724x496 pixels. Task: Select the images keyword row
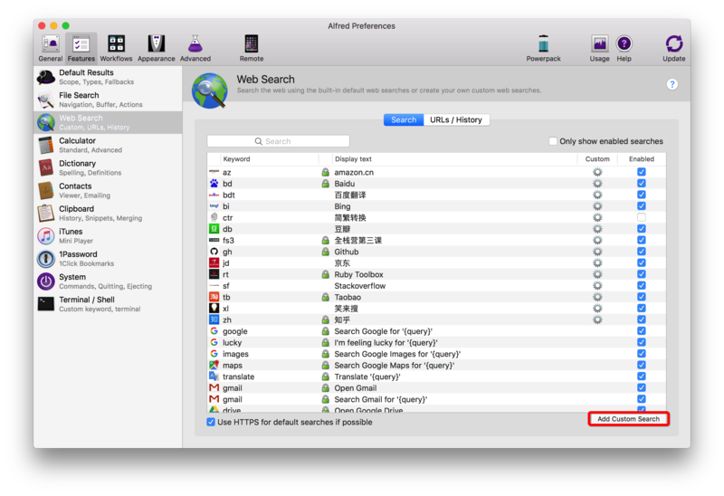[x=436, y=354]
